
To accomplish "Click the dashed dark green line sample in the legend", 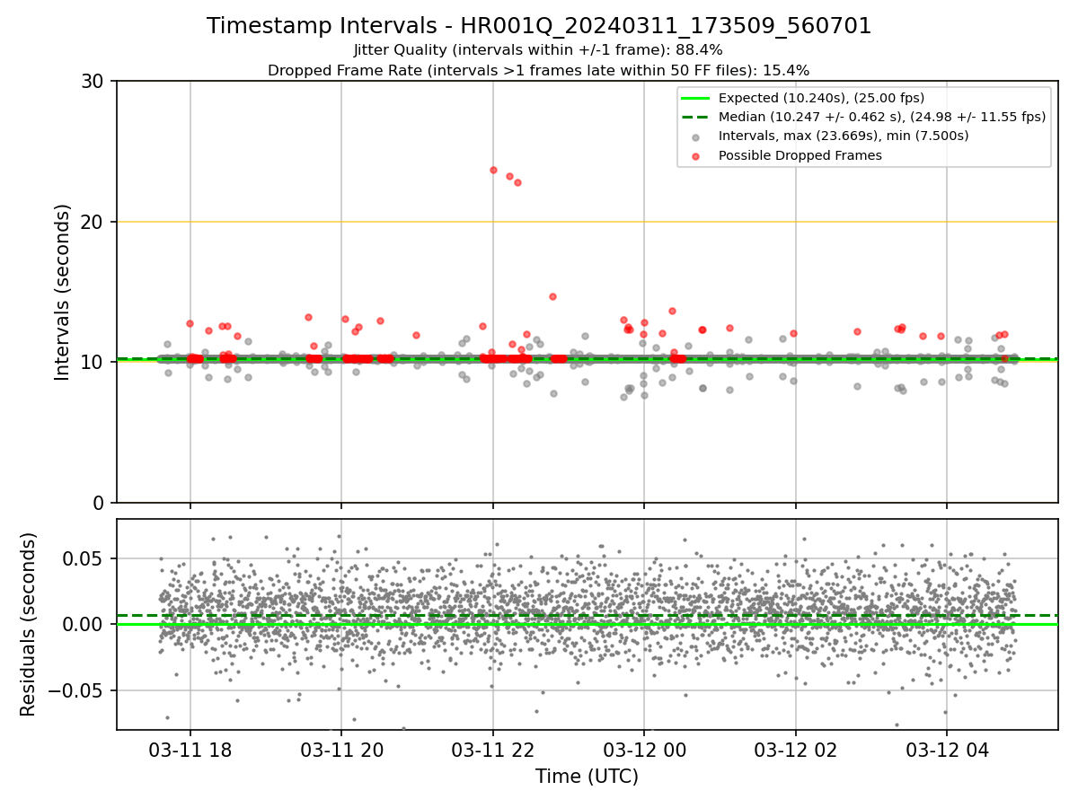I will tap(695, 117).
